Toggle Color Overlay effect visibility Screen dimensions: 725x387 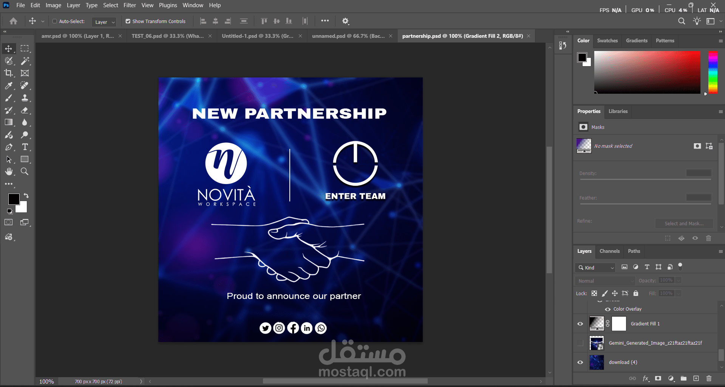pos(608,309)
